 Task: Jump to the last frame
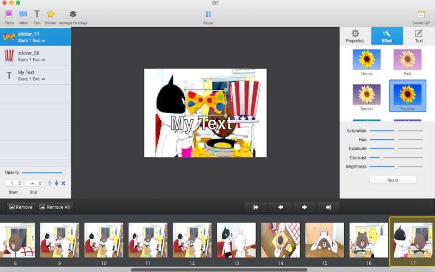(328, 207)
